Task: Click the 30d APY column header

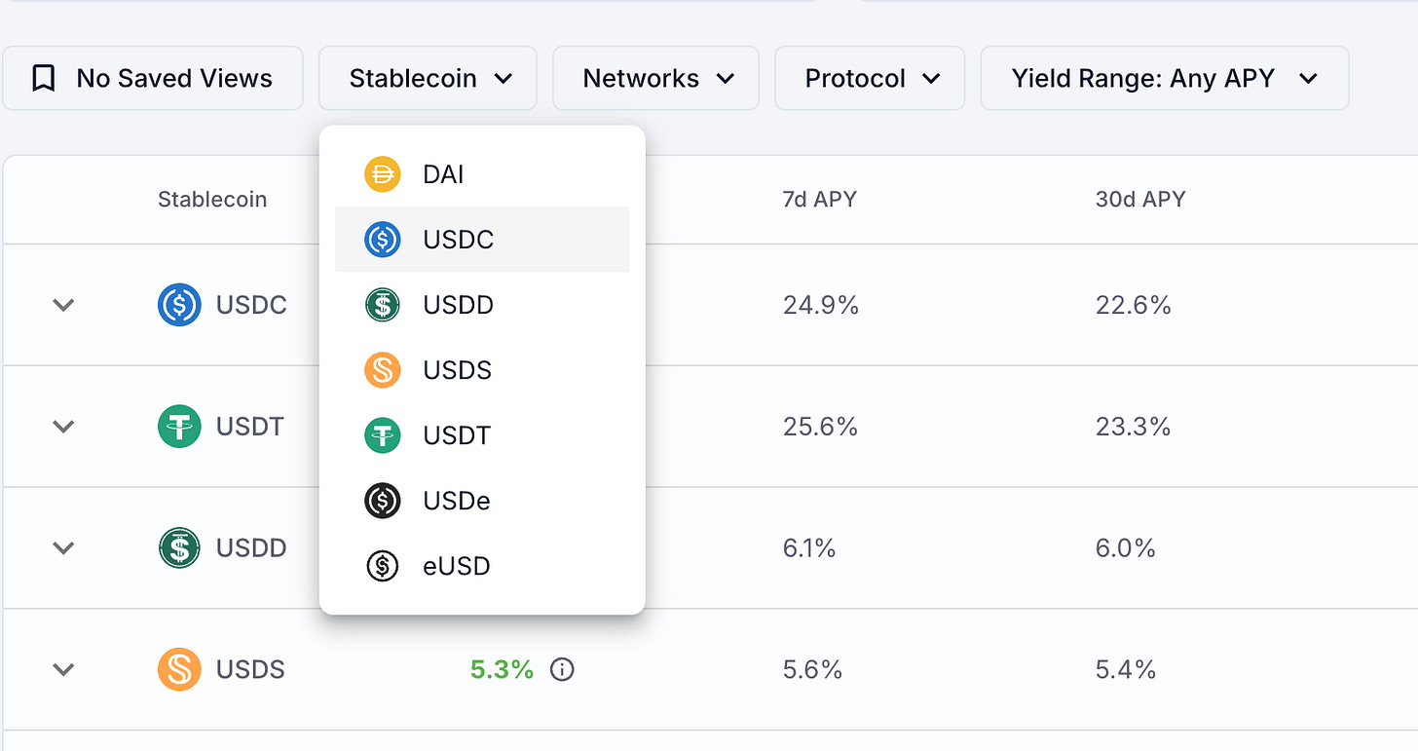Action: click(x=1140, y=200)
